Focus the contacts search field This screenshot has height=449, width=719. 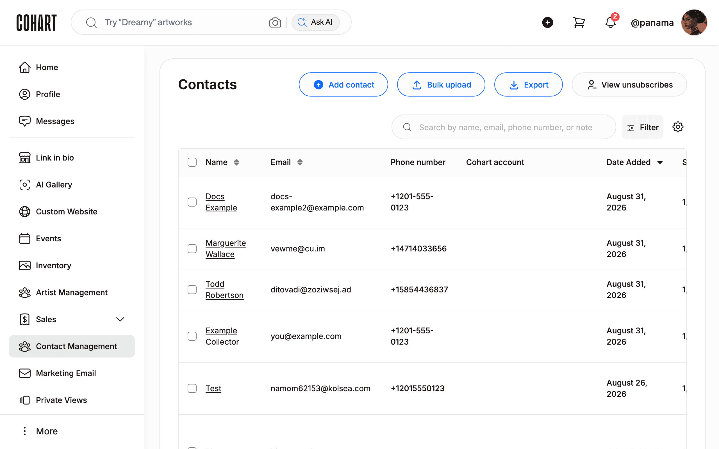[504, 127]
